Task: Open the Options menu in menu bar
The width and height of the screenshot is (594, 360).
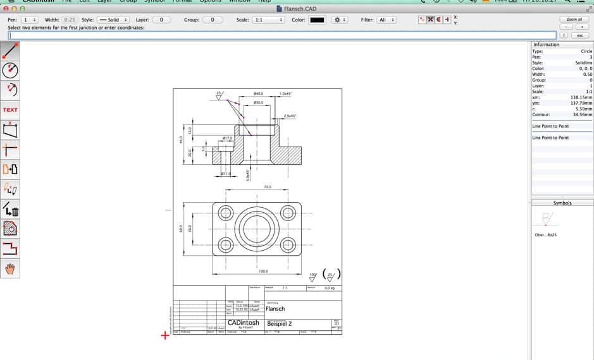Action: point(211,1)
